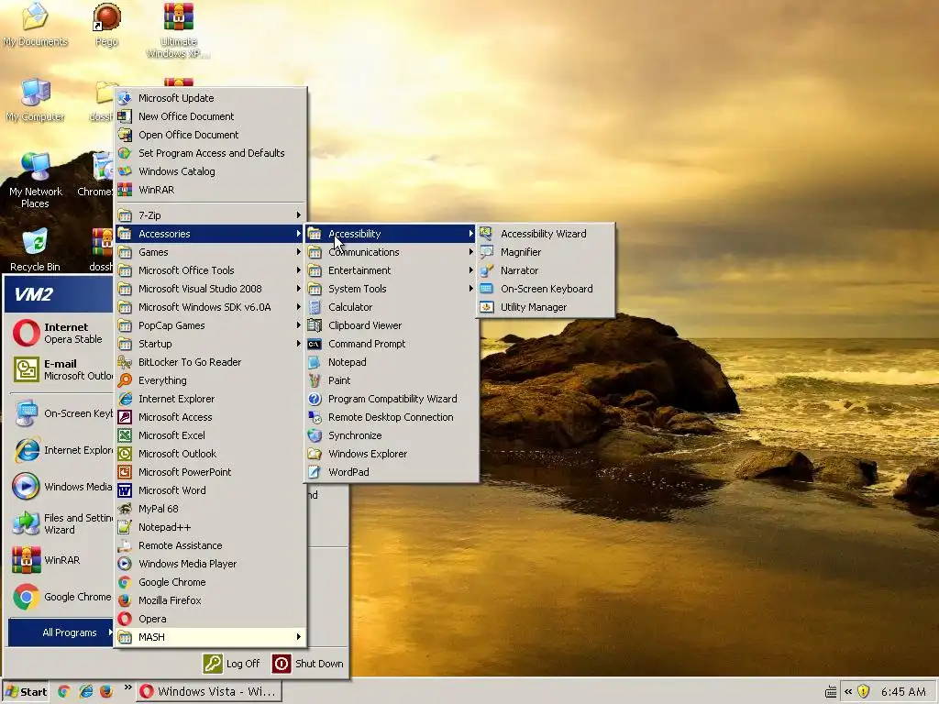Launch Magnifier in the Accessibility menu
Image resolution: width=939 pixels, height=704 pixels.
pos(546,252)
